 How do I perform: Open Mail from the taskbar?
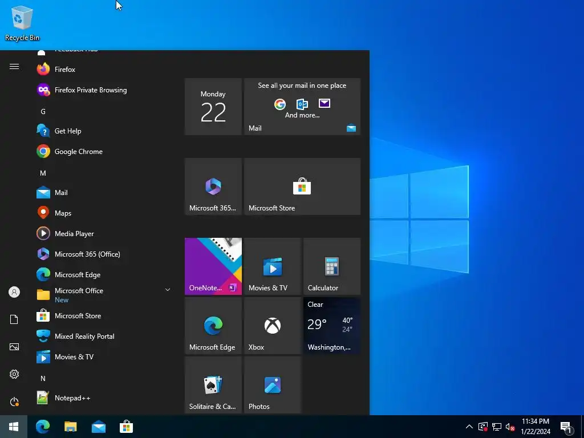point(98,427)
